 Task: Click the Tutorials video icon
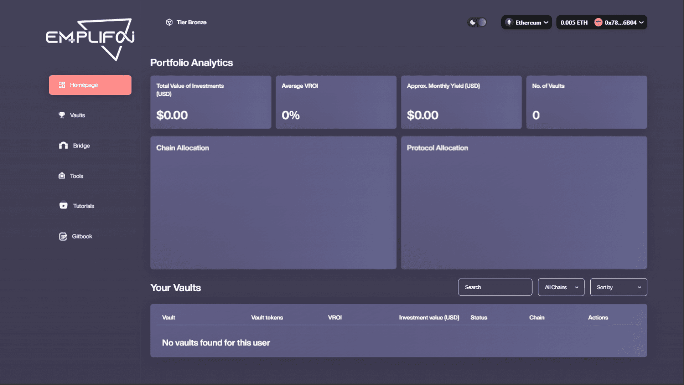pos(63,205)
